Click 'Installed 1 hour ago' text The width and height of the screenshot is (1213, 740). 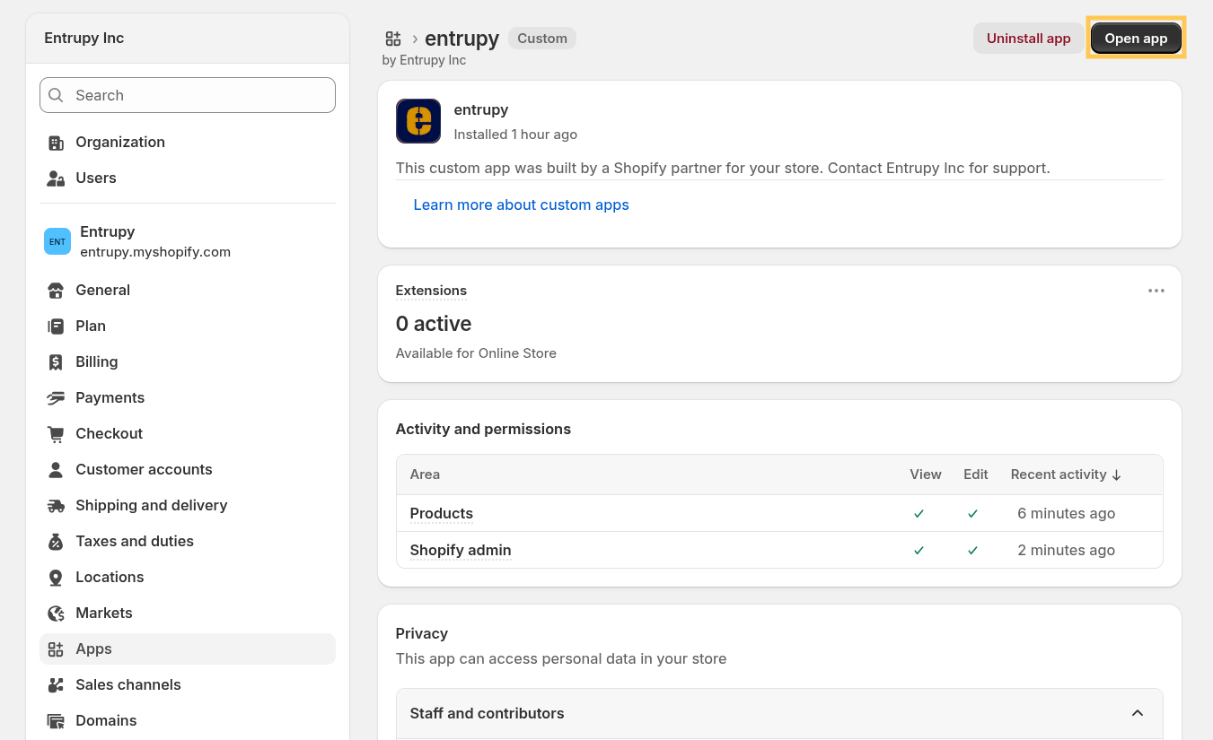[x=515, y=135]
